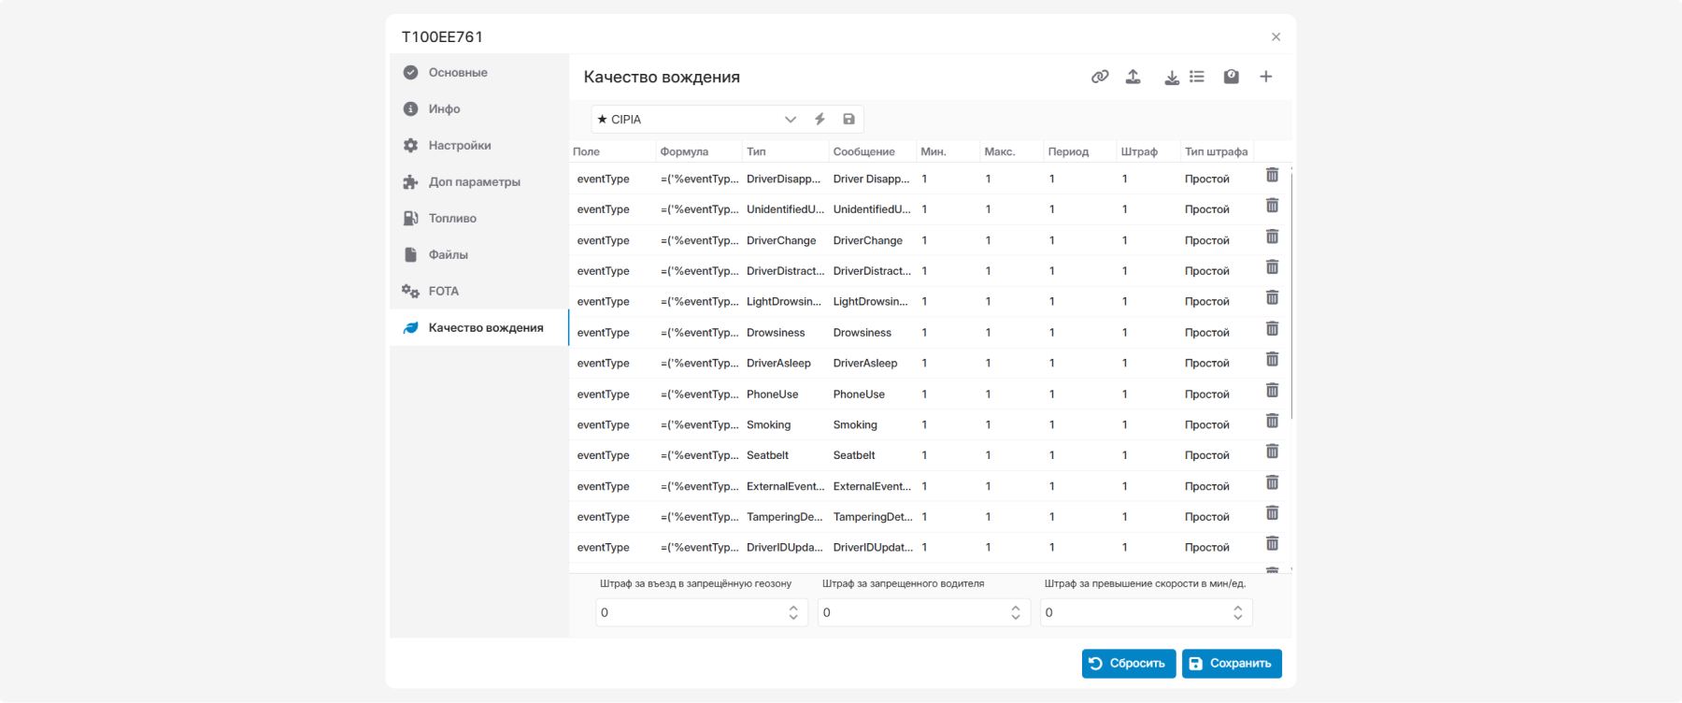Click the formula cell in the DriverAsleep row

(699, 364)
